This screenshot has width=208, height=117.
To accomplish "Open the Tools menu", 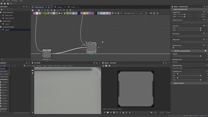I will tap(8, 1).
